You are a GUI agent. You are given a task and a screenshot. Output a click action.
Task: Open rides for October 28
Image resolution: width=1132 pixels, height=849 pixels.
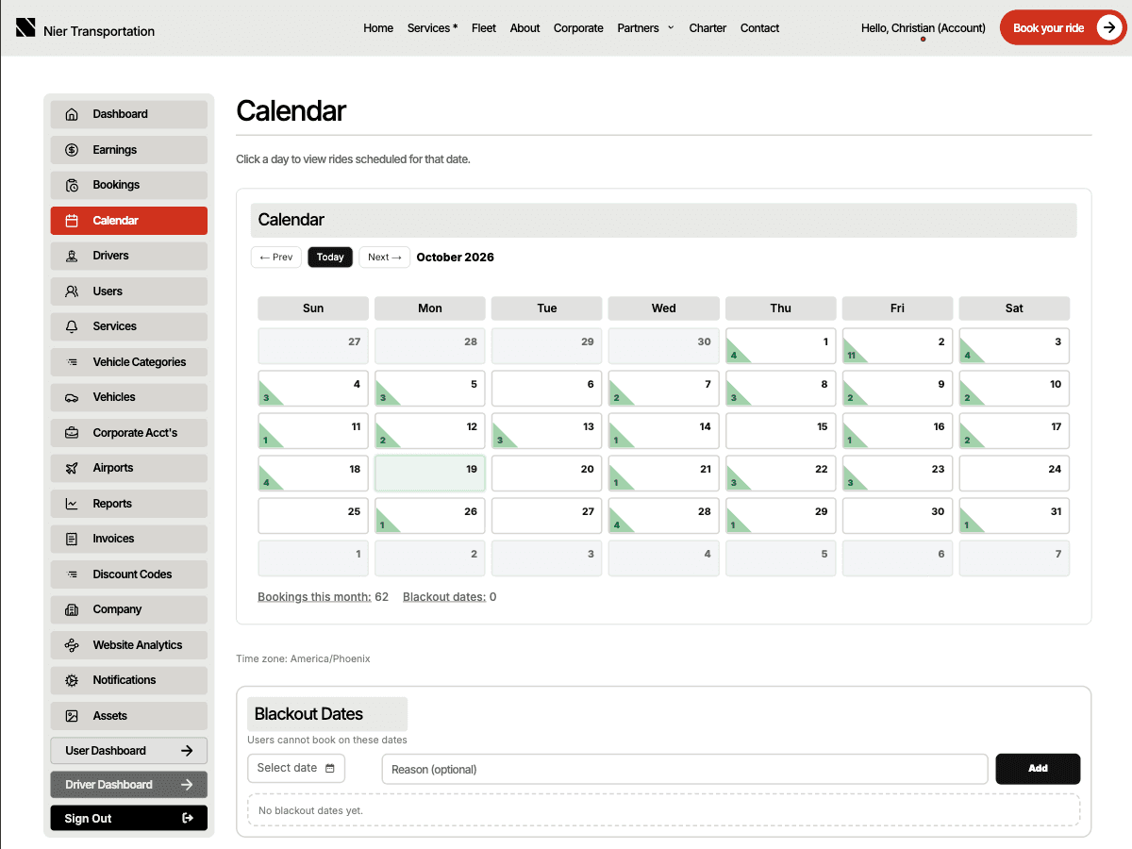coord(664,516)
